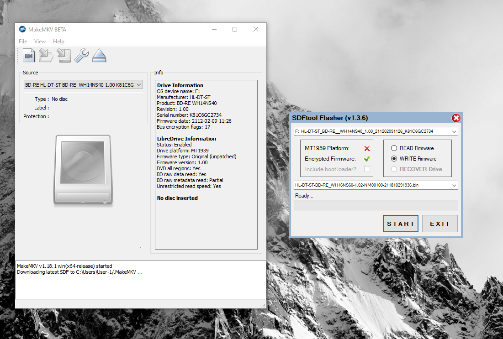Image resolution: width=503 pixels, height=339 pixels.
Task: Click the SDFtool progress bar
Action: pos(376,205)
